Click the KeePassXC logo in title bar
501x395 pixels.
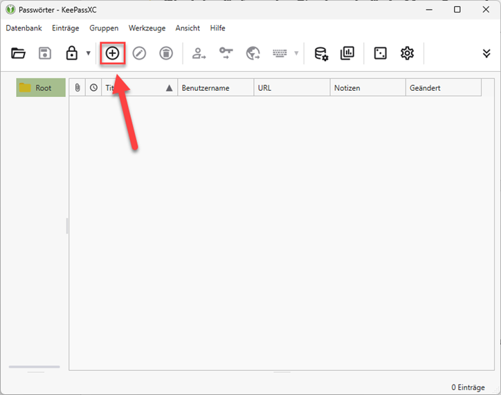[x=10, y=10]
